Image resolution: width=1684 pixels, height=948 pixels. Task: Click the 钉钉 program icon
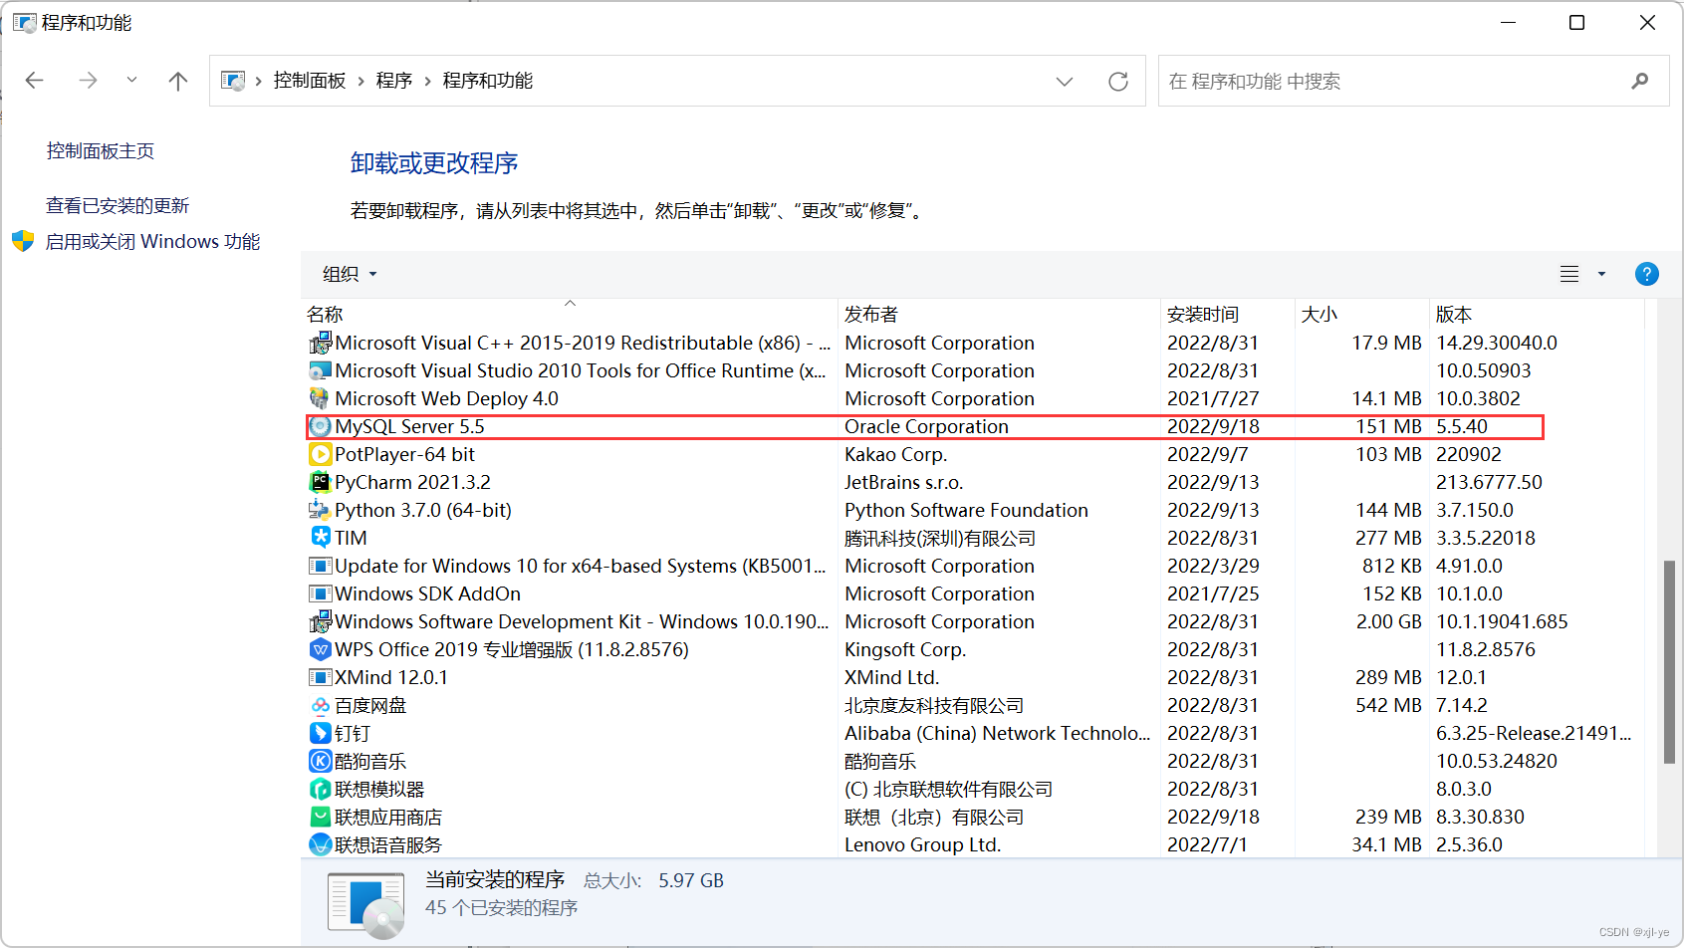coord(320,733)
